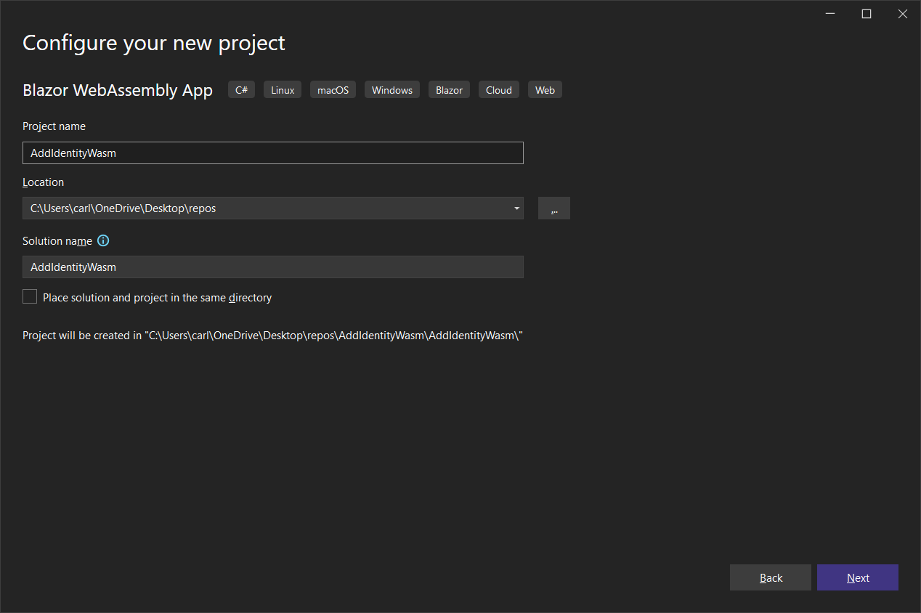
Task: Click the macOS tag
Action: pyautogui.click(x=333, y=90)
